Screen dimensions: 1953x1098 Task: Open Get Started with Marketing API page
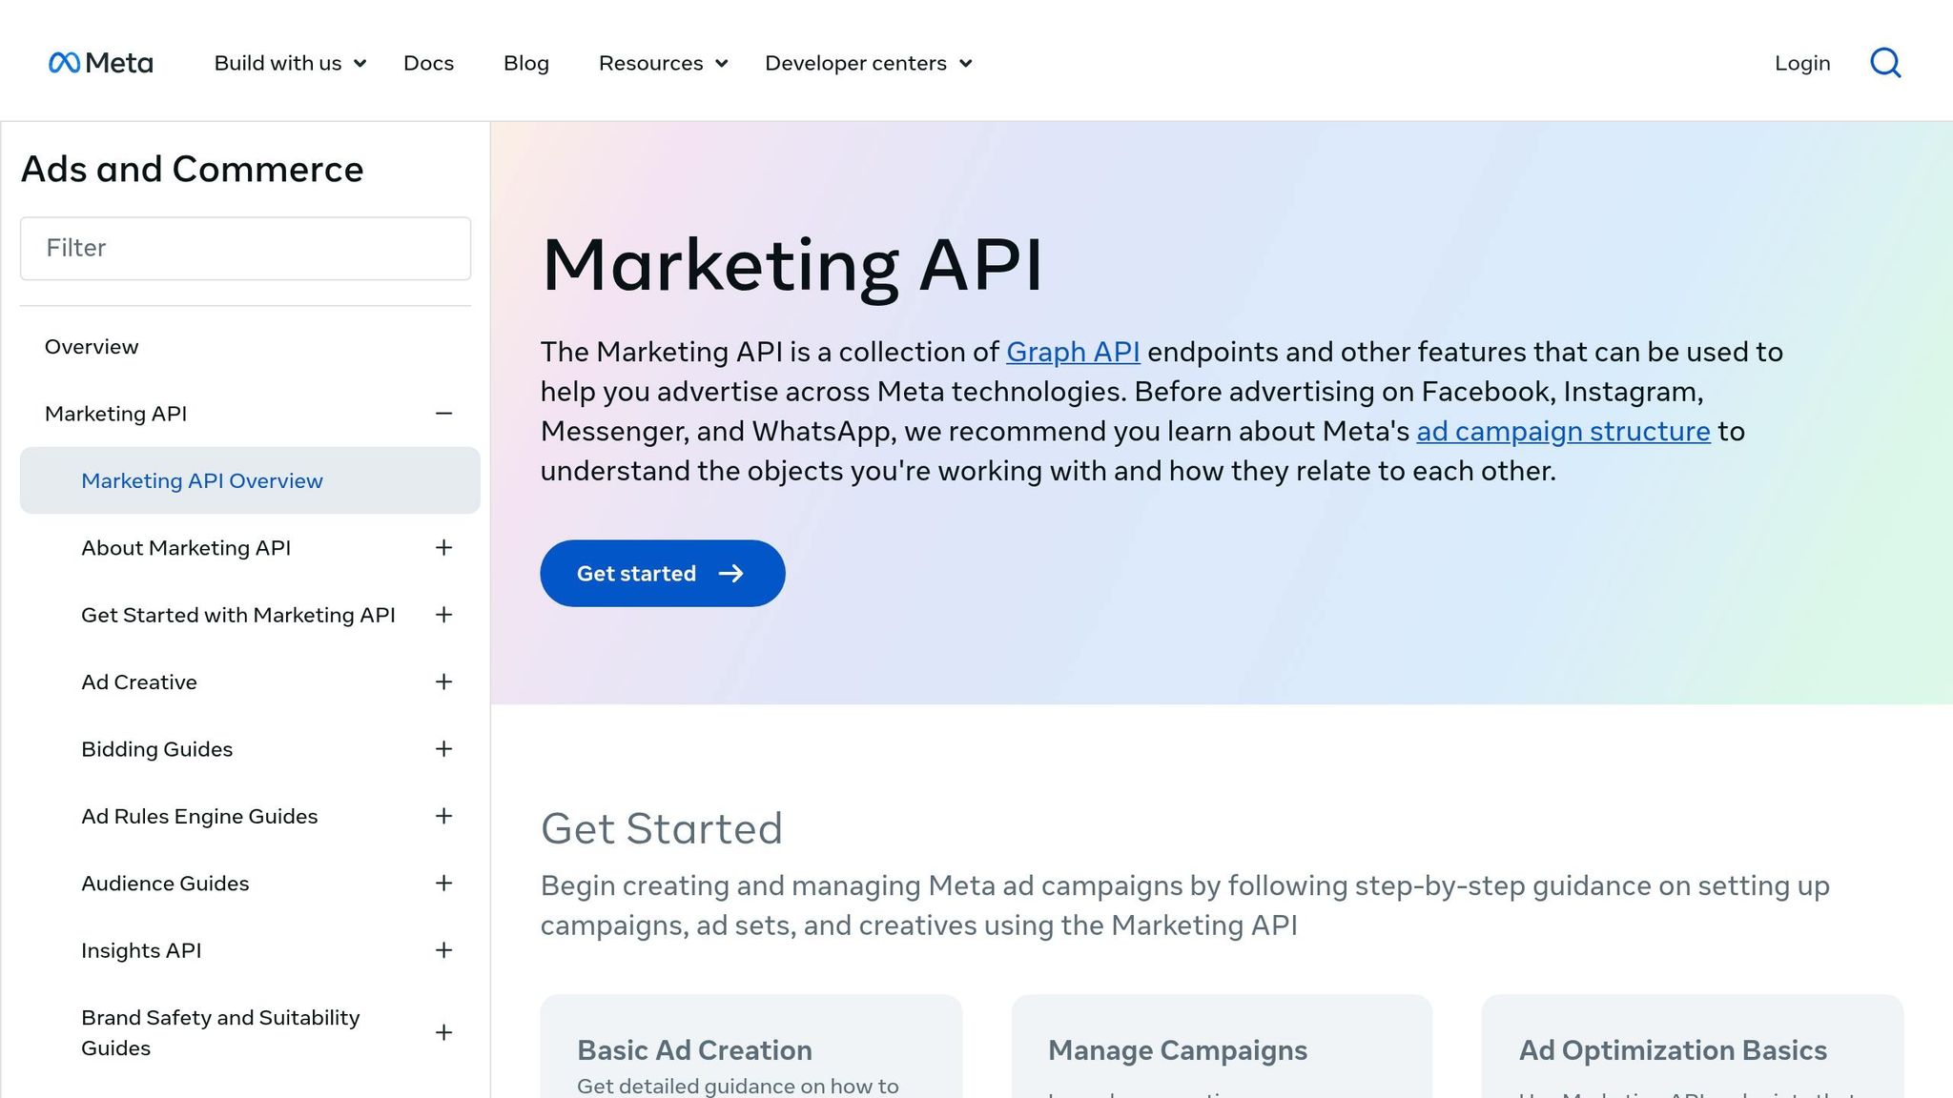click(x=238, y=615)
